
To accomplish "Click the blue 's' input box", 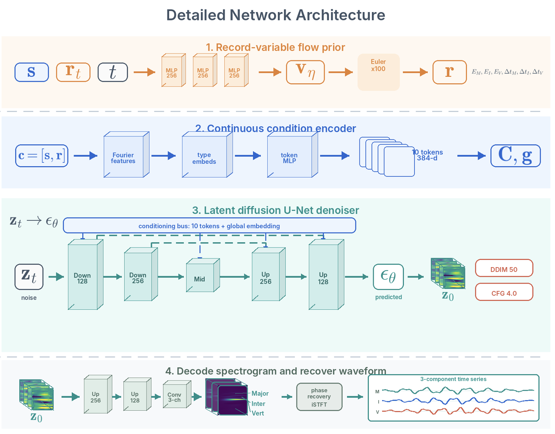I will click(32, 72).
